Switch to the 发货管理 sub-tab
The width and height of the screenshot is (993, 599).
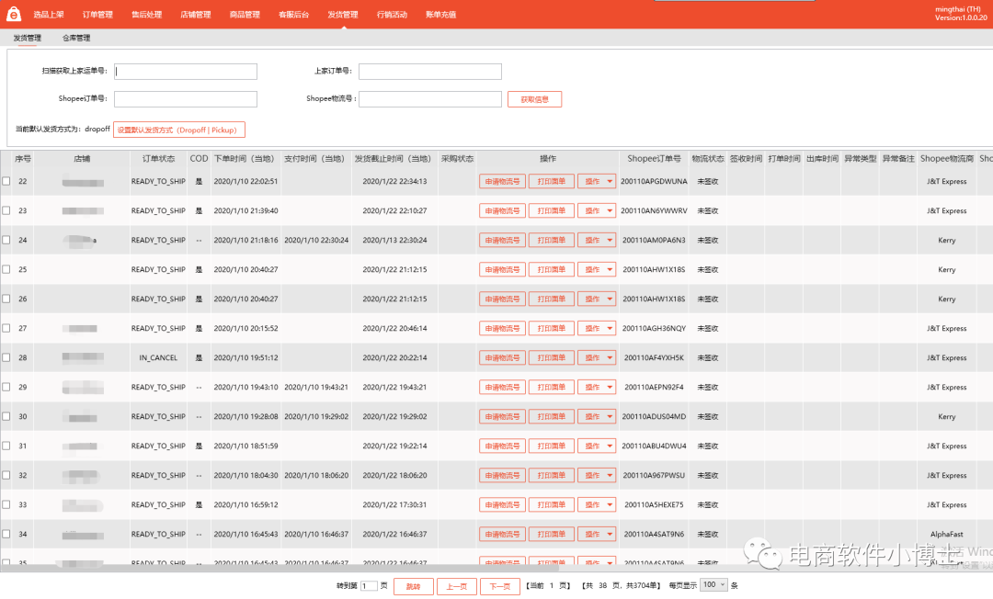28,38
